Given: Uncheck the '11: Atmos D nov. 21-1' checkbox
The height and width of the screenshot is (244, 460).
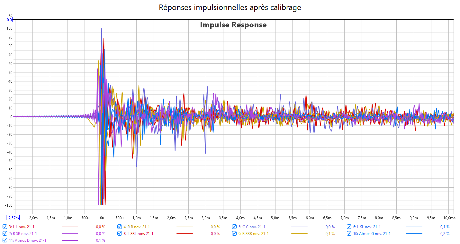Looking at the screenshot, I should tap(5, 240).
